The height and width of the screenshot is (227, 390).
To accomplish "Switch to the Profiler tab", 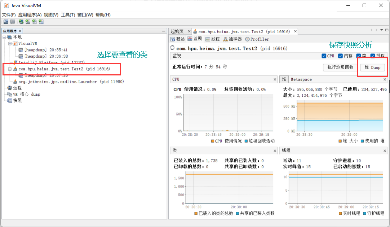I will point(257,39).
